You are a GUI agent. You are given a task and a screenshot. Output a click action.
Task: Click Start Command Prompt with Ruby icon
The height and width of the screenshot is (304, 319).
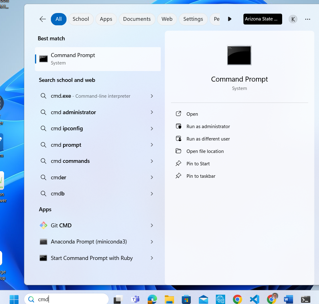coord(43,258)
